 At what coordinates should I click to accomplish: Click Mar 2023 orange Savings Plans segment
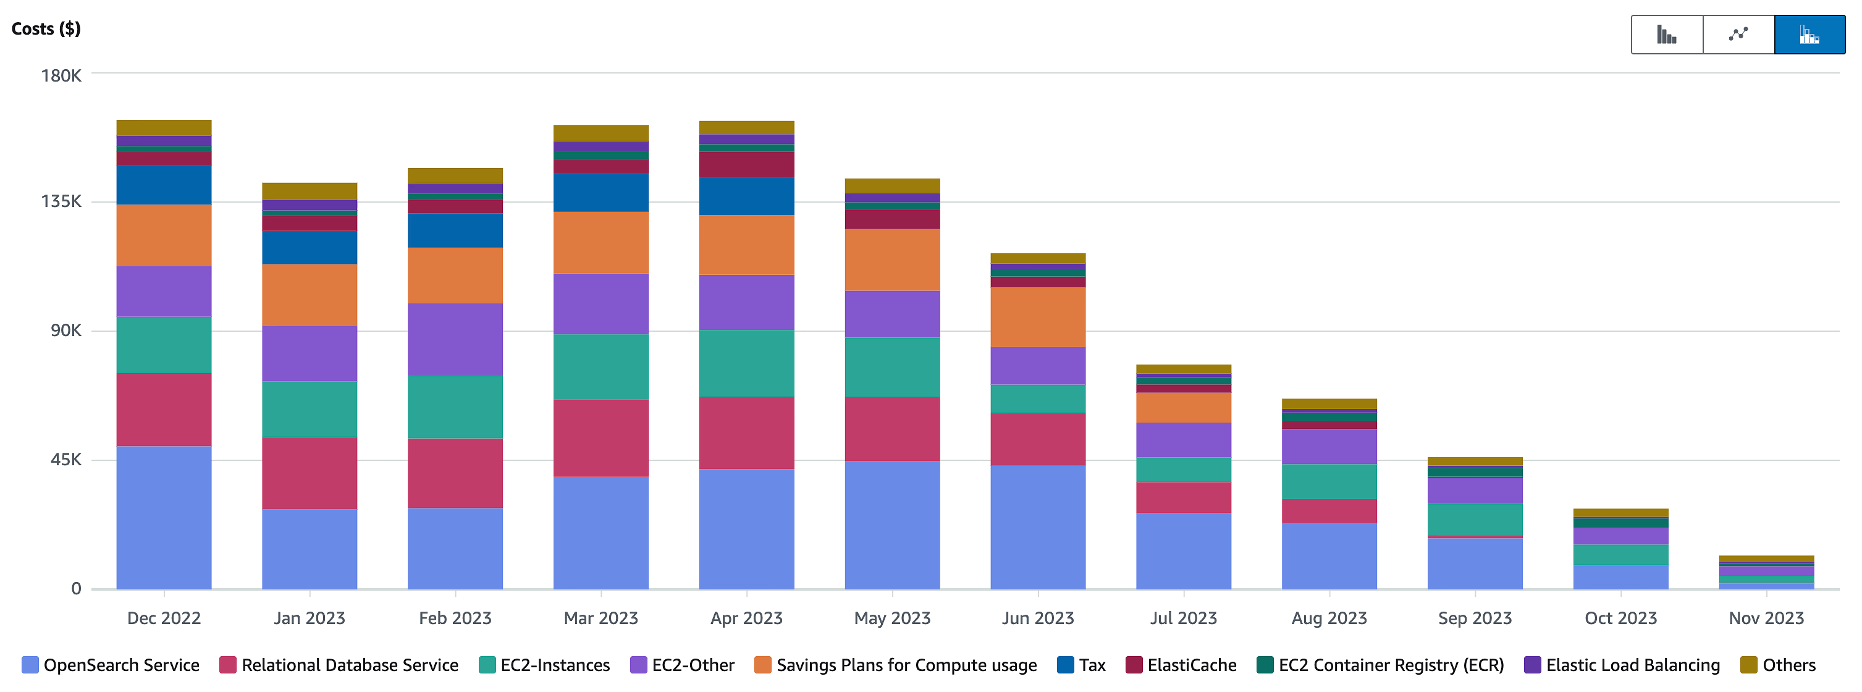coord(600,242)
